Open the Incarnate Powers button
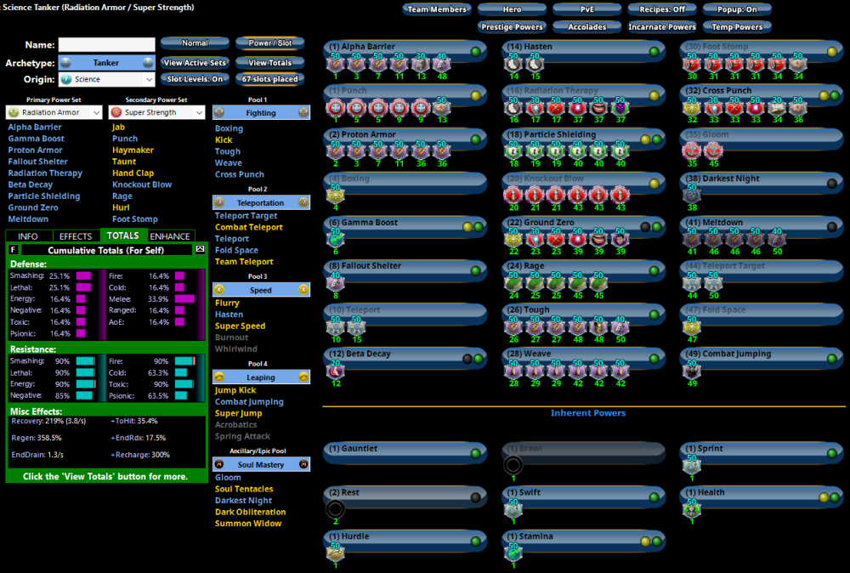850x573 pixels. pyautogui.click(x=662, y=26)
